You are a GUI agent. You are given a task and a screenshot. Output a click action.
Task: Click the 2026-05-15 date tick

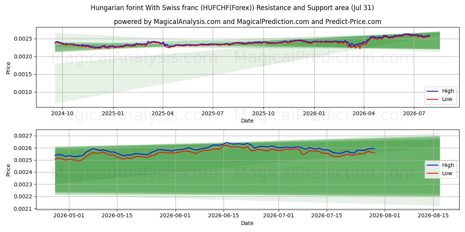click(117, 216)
